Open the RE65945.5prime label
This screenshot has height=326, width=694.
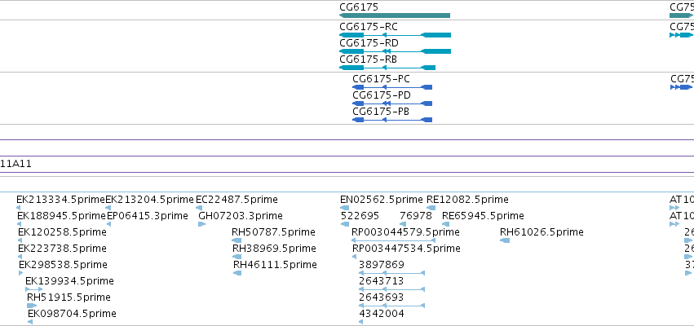pyautogui.click(x=483, y=216)
